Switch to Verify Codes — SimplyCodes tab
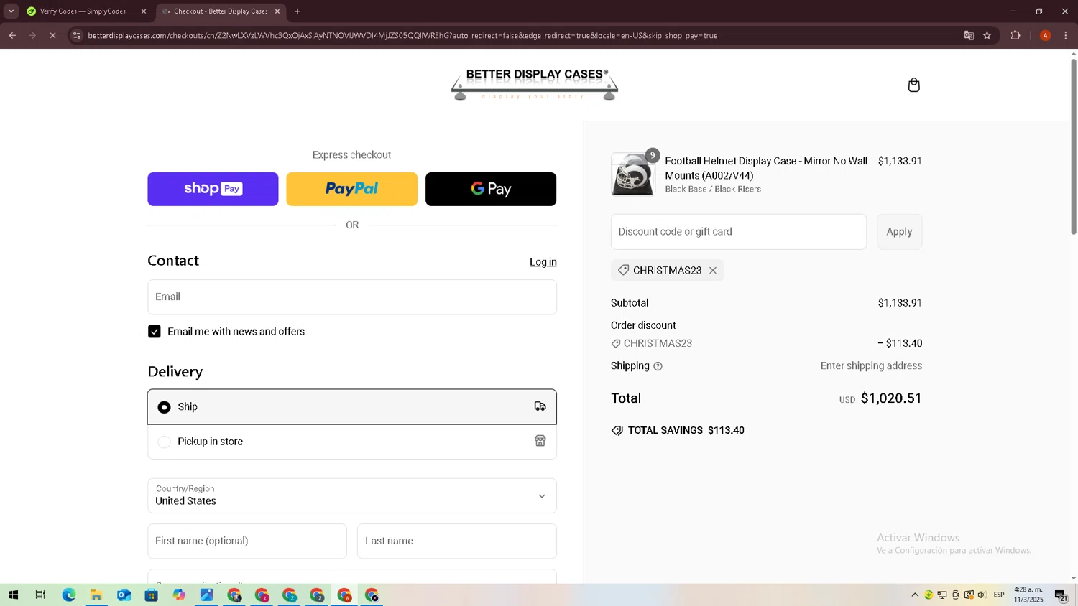This screenshot has width=1078, height=606. pos(82,11)
